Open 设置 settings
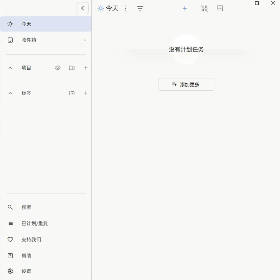The image size is (280, 280). (46, 271)
